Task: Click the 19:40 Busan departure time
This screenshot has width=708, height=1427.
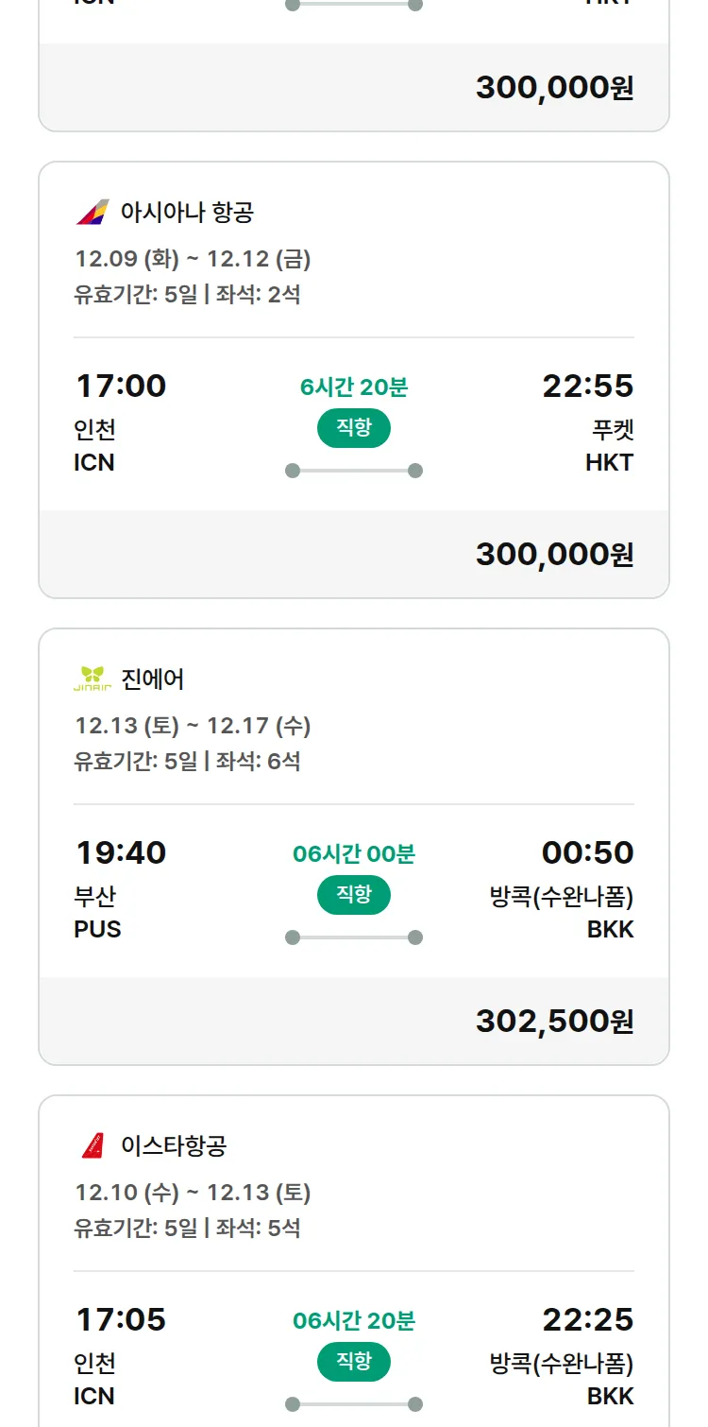Action: (x=121, y=852)
